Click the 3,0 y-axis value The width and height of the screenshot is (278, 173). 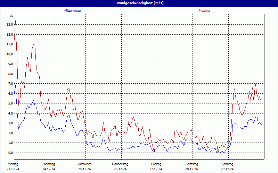click(x=10, y=123)
